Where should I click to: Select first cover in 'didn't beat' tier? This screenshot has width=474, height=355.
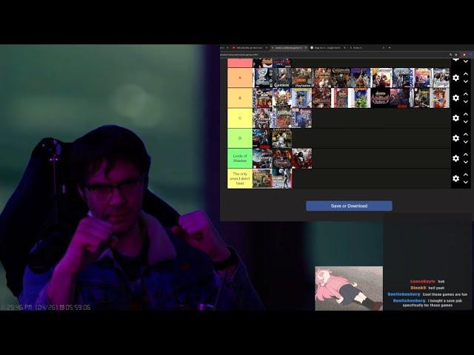262,178
